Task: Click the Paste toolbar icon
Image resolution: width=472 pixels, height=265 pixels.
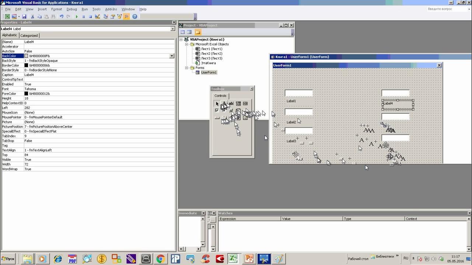Action: (46, 17)
